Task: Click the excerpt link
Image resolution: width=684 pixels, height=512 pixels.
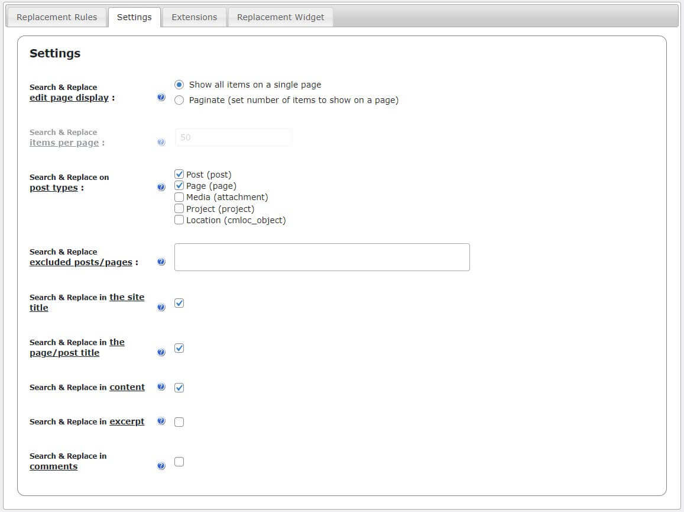Action: point(127,421)
